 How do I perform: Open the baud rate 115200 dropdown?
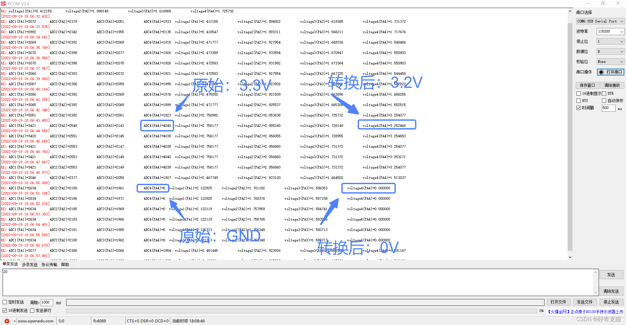[x=610, y=31]
